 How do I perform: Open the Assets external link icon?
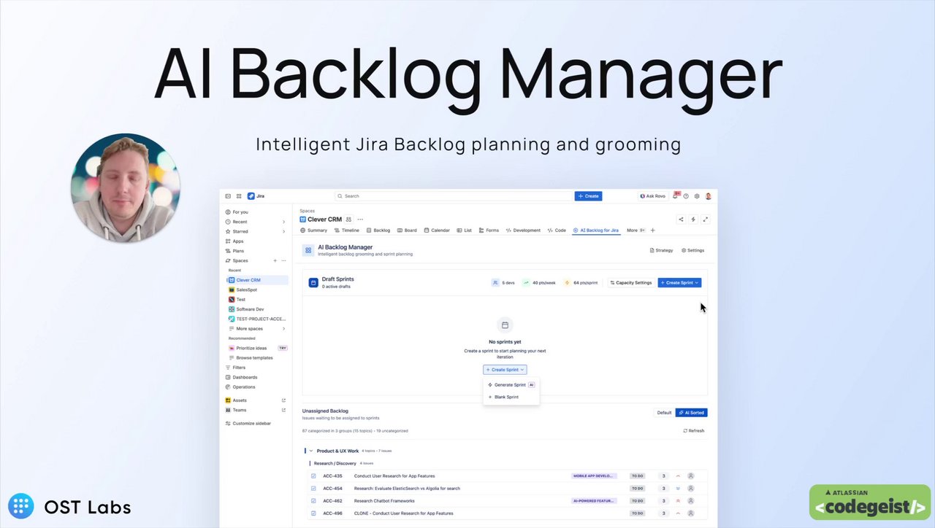click(x=284, y=400)
